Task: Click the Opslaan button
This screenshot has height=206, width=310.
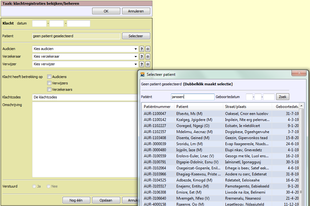Action: (106, 200)
